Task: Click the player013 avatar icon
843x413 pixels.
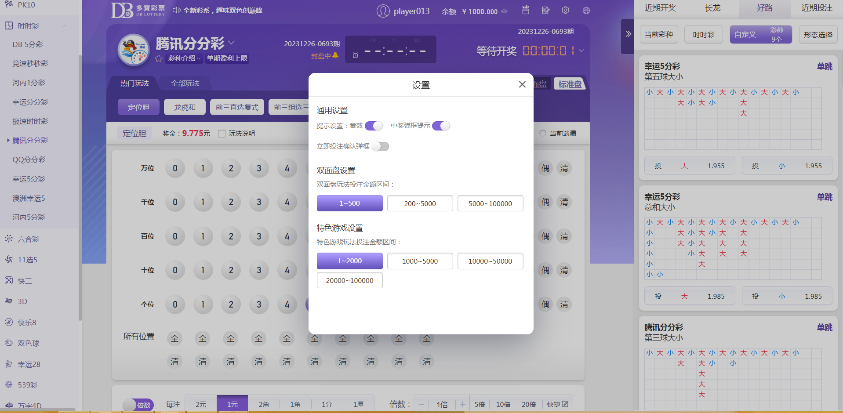Action: tap(383, 11)
